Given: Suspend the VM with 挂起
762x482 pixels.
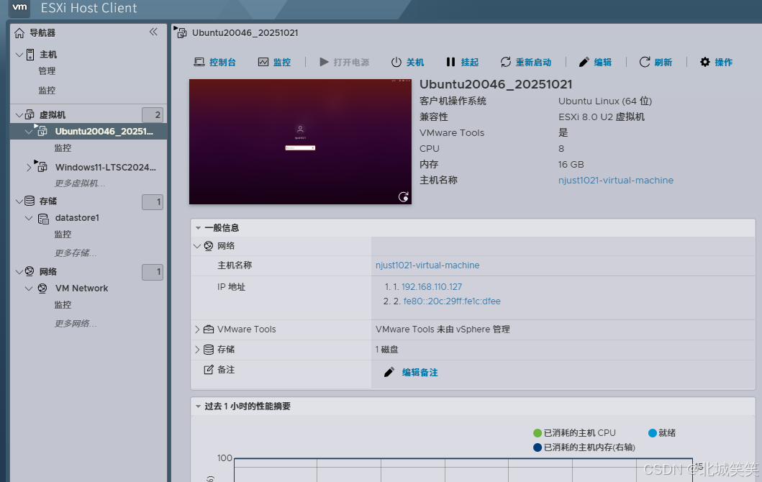Looking at the screenshot, I should point(462,62).
